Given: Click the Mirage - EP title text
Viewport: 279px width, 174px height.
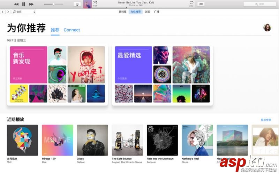Looking at the screenshot, I should [49, 159].
